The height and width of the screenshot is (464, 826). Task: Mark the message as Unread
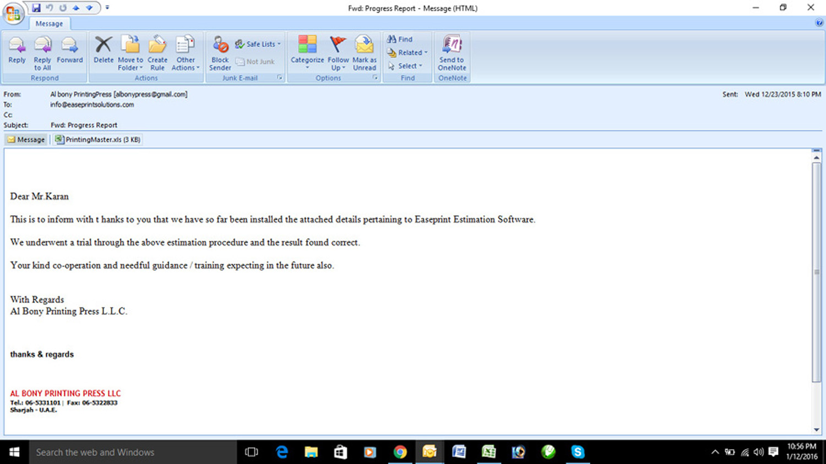pos(364,53)
